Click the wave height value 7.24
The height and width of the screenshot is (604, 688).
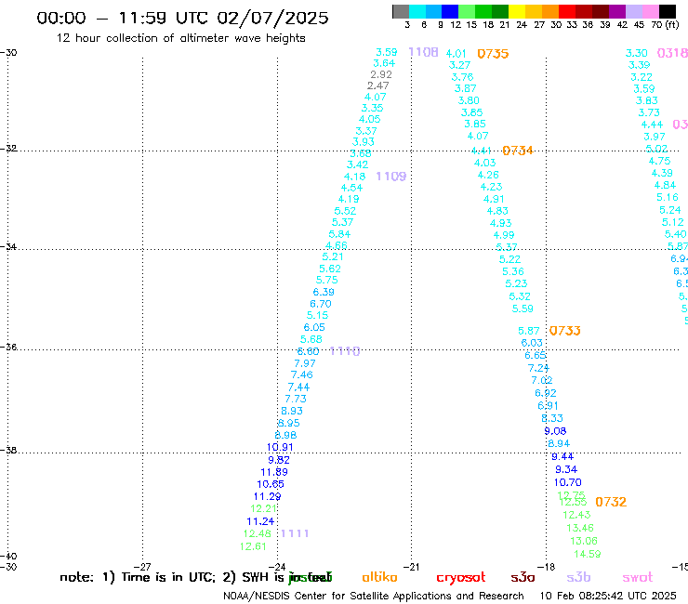pyautogui.click(x=538, y=368)
